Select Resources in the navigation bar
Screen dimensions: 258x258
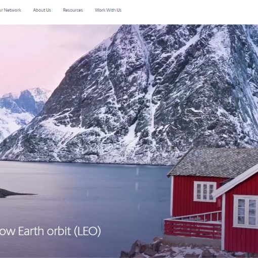point(73,10)
